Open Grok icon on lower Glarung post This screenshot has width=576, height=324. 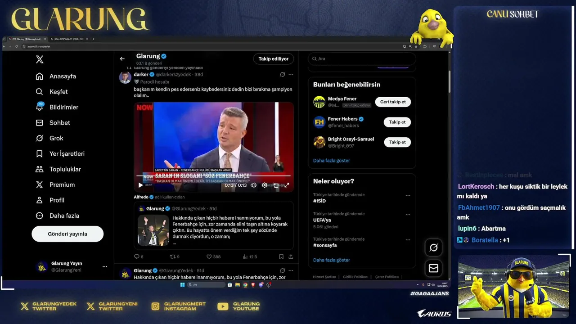[282, 270]
